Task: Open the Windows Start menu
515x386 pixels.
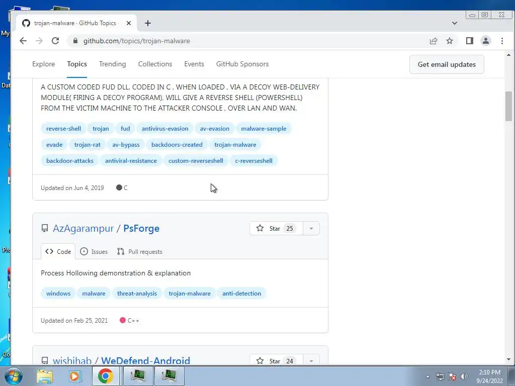Action: point(13,376)
